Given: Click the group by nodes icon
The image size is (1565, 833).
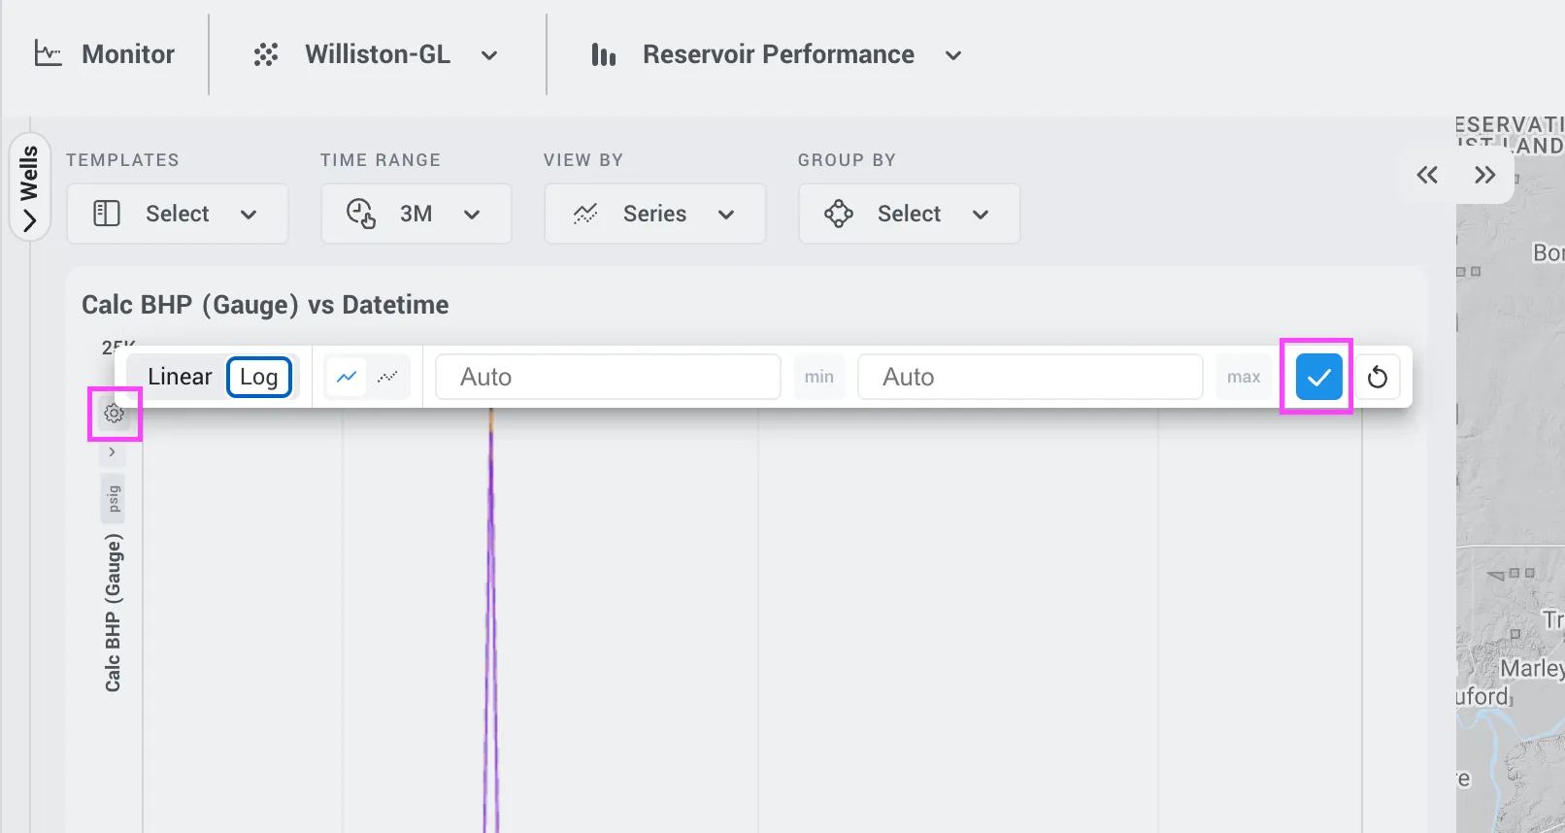Looking at the screenshot, I should pos(839,214).
